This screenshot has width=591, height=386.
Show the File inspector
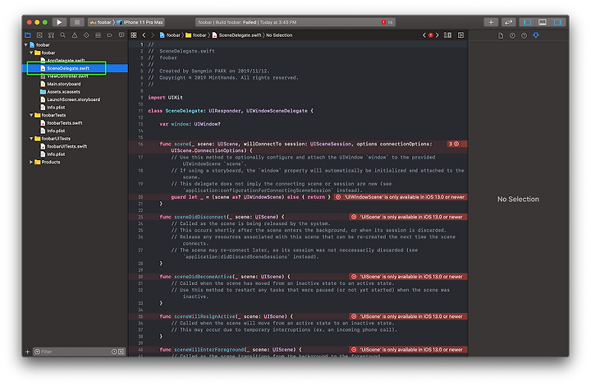pyautogui.click(x=501, y=35)
